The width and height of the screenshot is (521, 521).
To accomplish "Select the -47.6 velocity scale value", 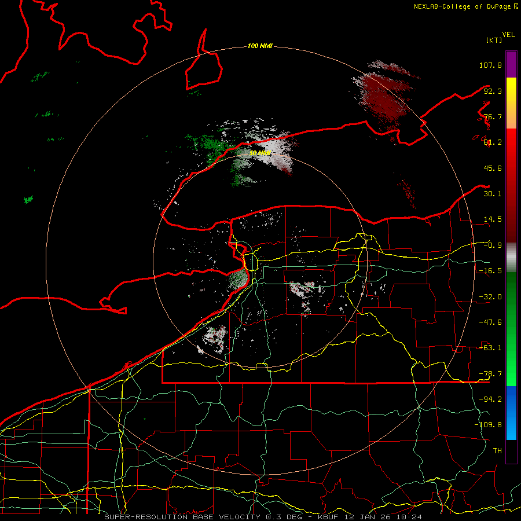I will tap(490, 322).
